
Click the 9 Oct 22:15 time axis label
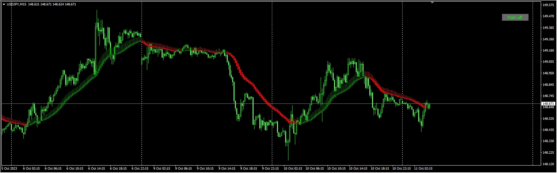[x=271, y=168]
